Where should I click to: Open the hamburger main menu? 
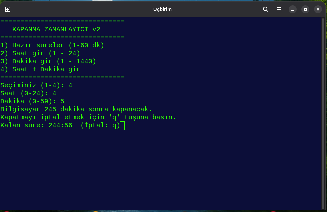click(x=279, y=9)
